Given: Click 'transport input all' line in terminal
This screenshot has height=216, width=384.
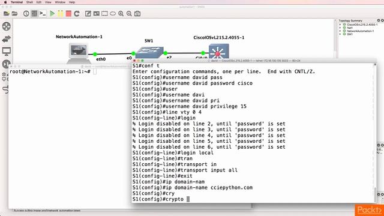Looking at the screenshot, I should point(185,170).
